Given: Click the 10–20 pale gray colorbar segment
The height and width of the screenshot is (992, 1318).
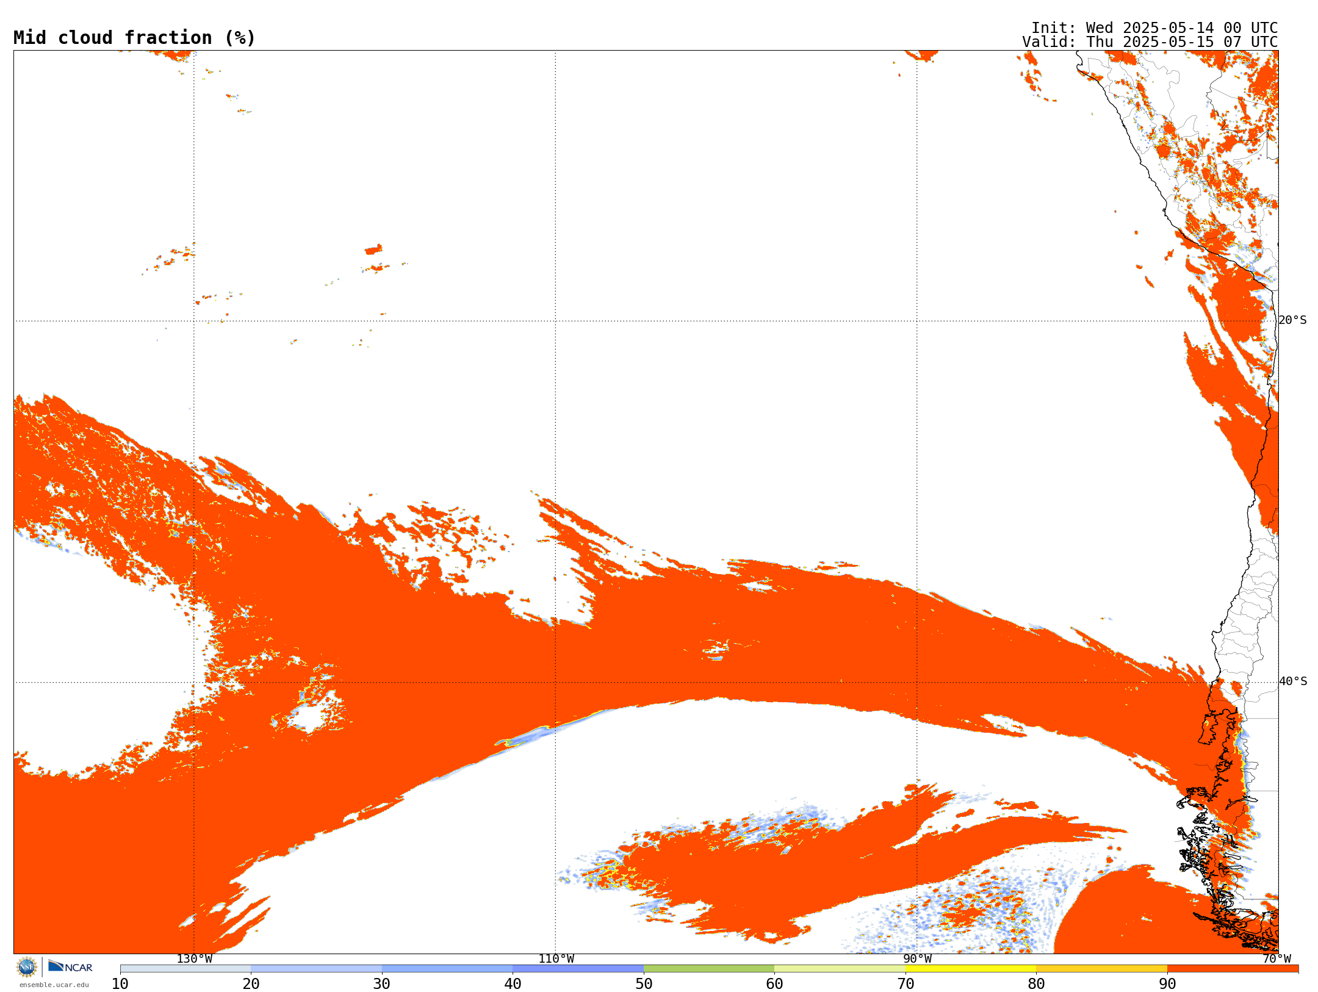Looking at the screenshot, I should (x=185, y=969).
